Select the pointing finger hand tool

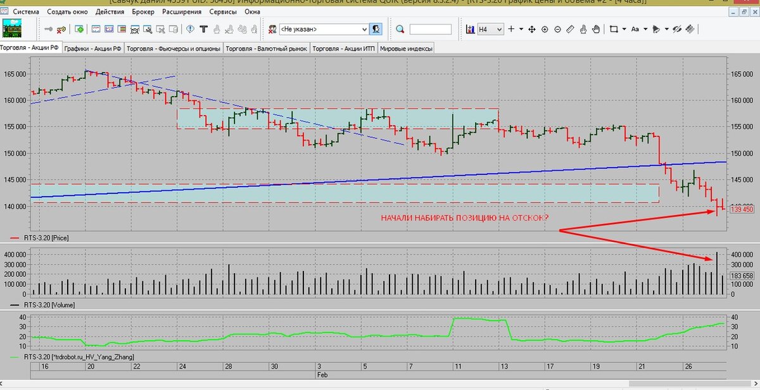coord(583,29)
